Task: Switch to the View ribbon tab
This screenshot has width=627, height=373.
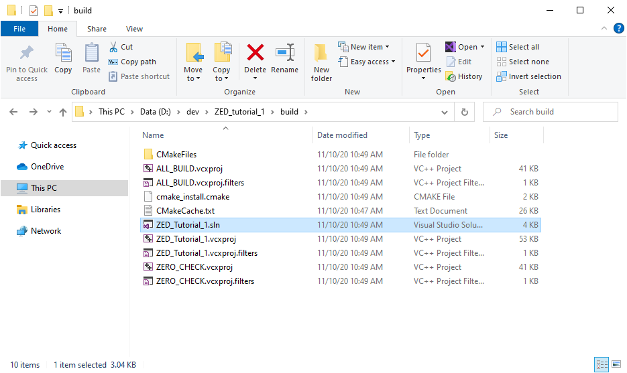Action: pos(134,29)
